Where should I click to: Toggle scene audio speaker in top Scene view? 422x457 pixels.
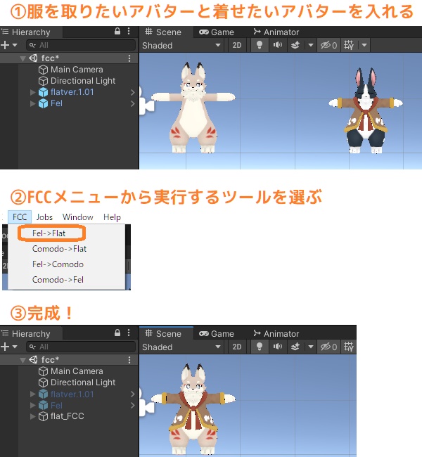pos(277,45)
